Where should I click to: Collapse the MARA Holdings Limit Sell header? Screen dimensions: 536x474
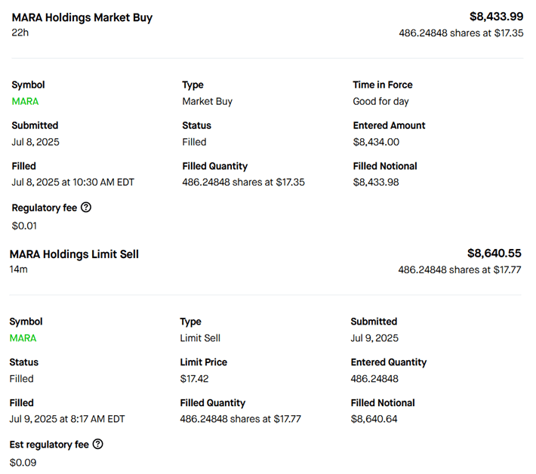coord(74,254)
